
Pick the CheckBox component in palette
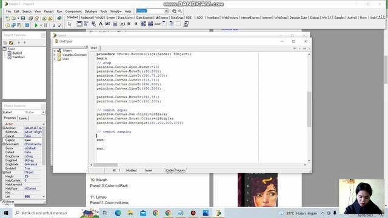(x=129, y=24)
